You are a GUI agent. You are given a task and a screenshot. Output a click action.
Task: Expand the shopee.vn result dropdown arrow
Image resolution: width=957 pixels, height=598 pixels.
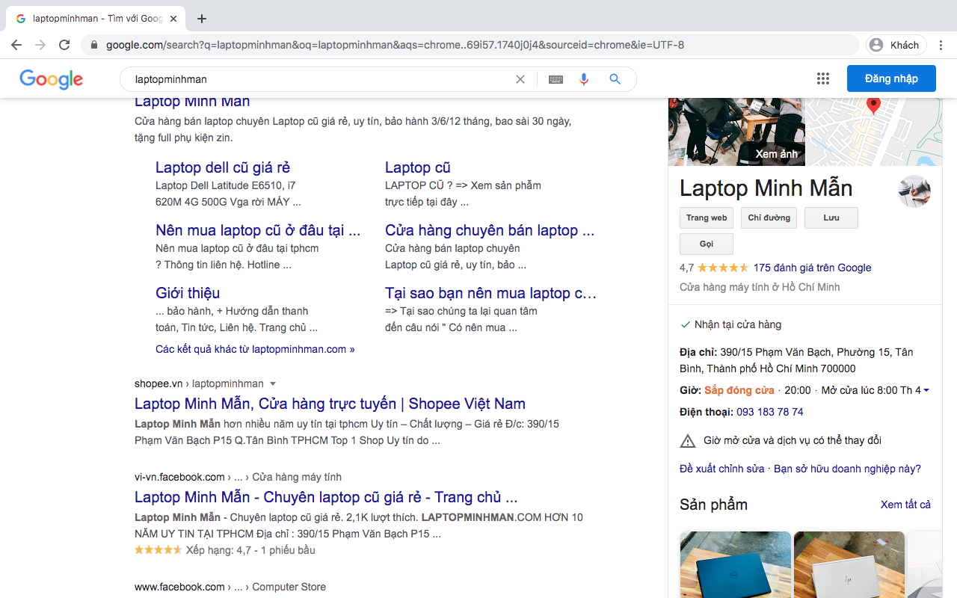pos(273,384)
